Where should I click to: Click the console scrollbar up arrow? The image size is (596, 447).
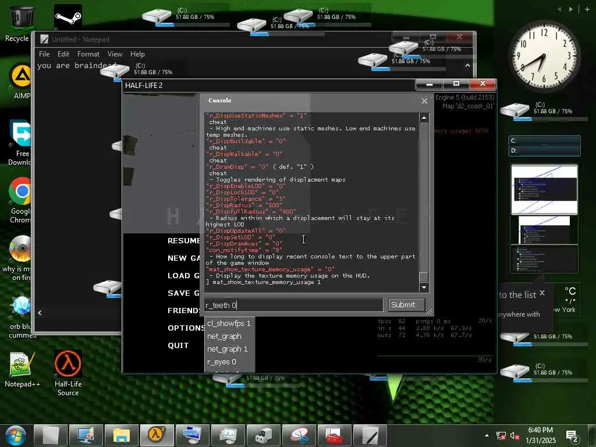coord(424,118)
